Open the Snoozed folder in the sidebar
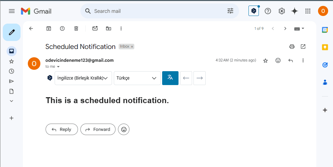 (x=11, y=71)
